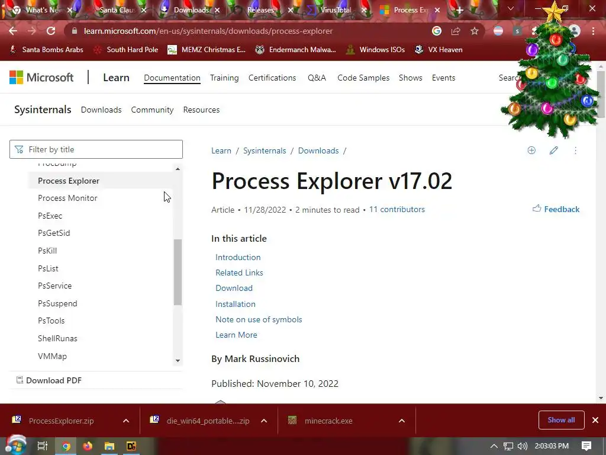Viewport: 606px width, 455px height.
Task: Click the address bar URL field
Action: (247, 31)
